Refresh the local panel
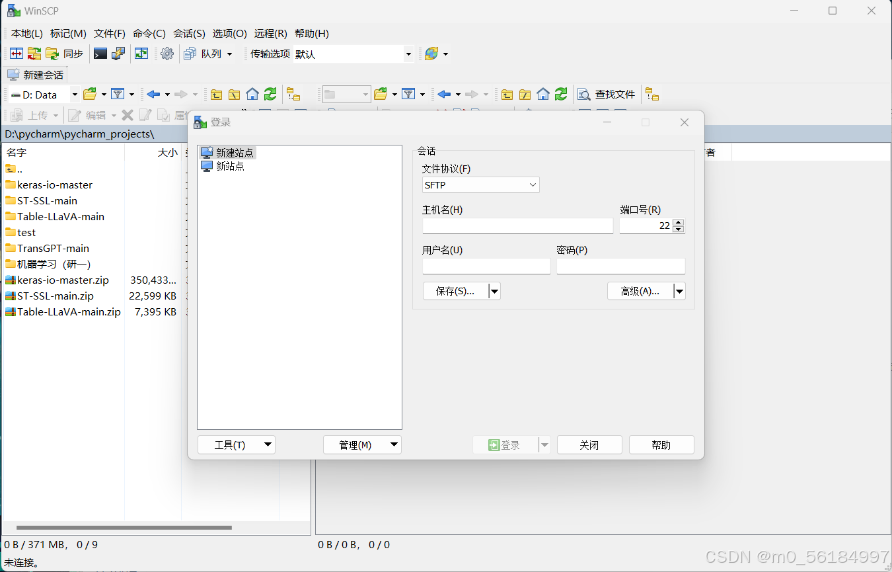Screen dimensions: 892x572 [270, 95]
